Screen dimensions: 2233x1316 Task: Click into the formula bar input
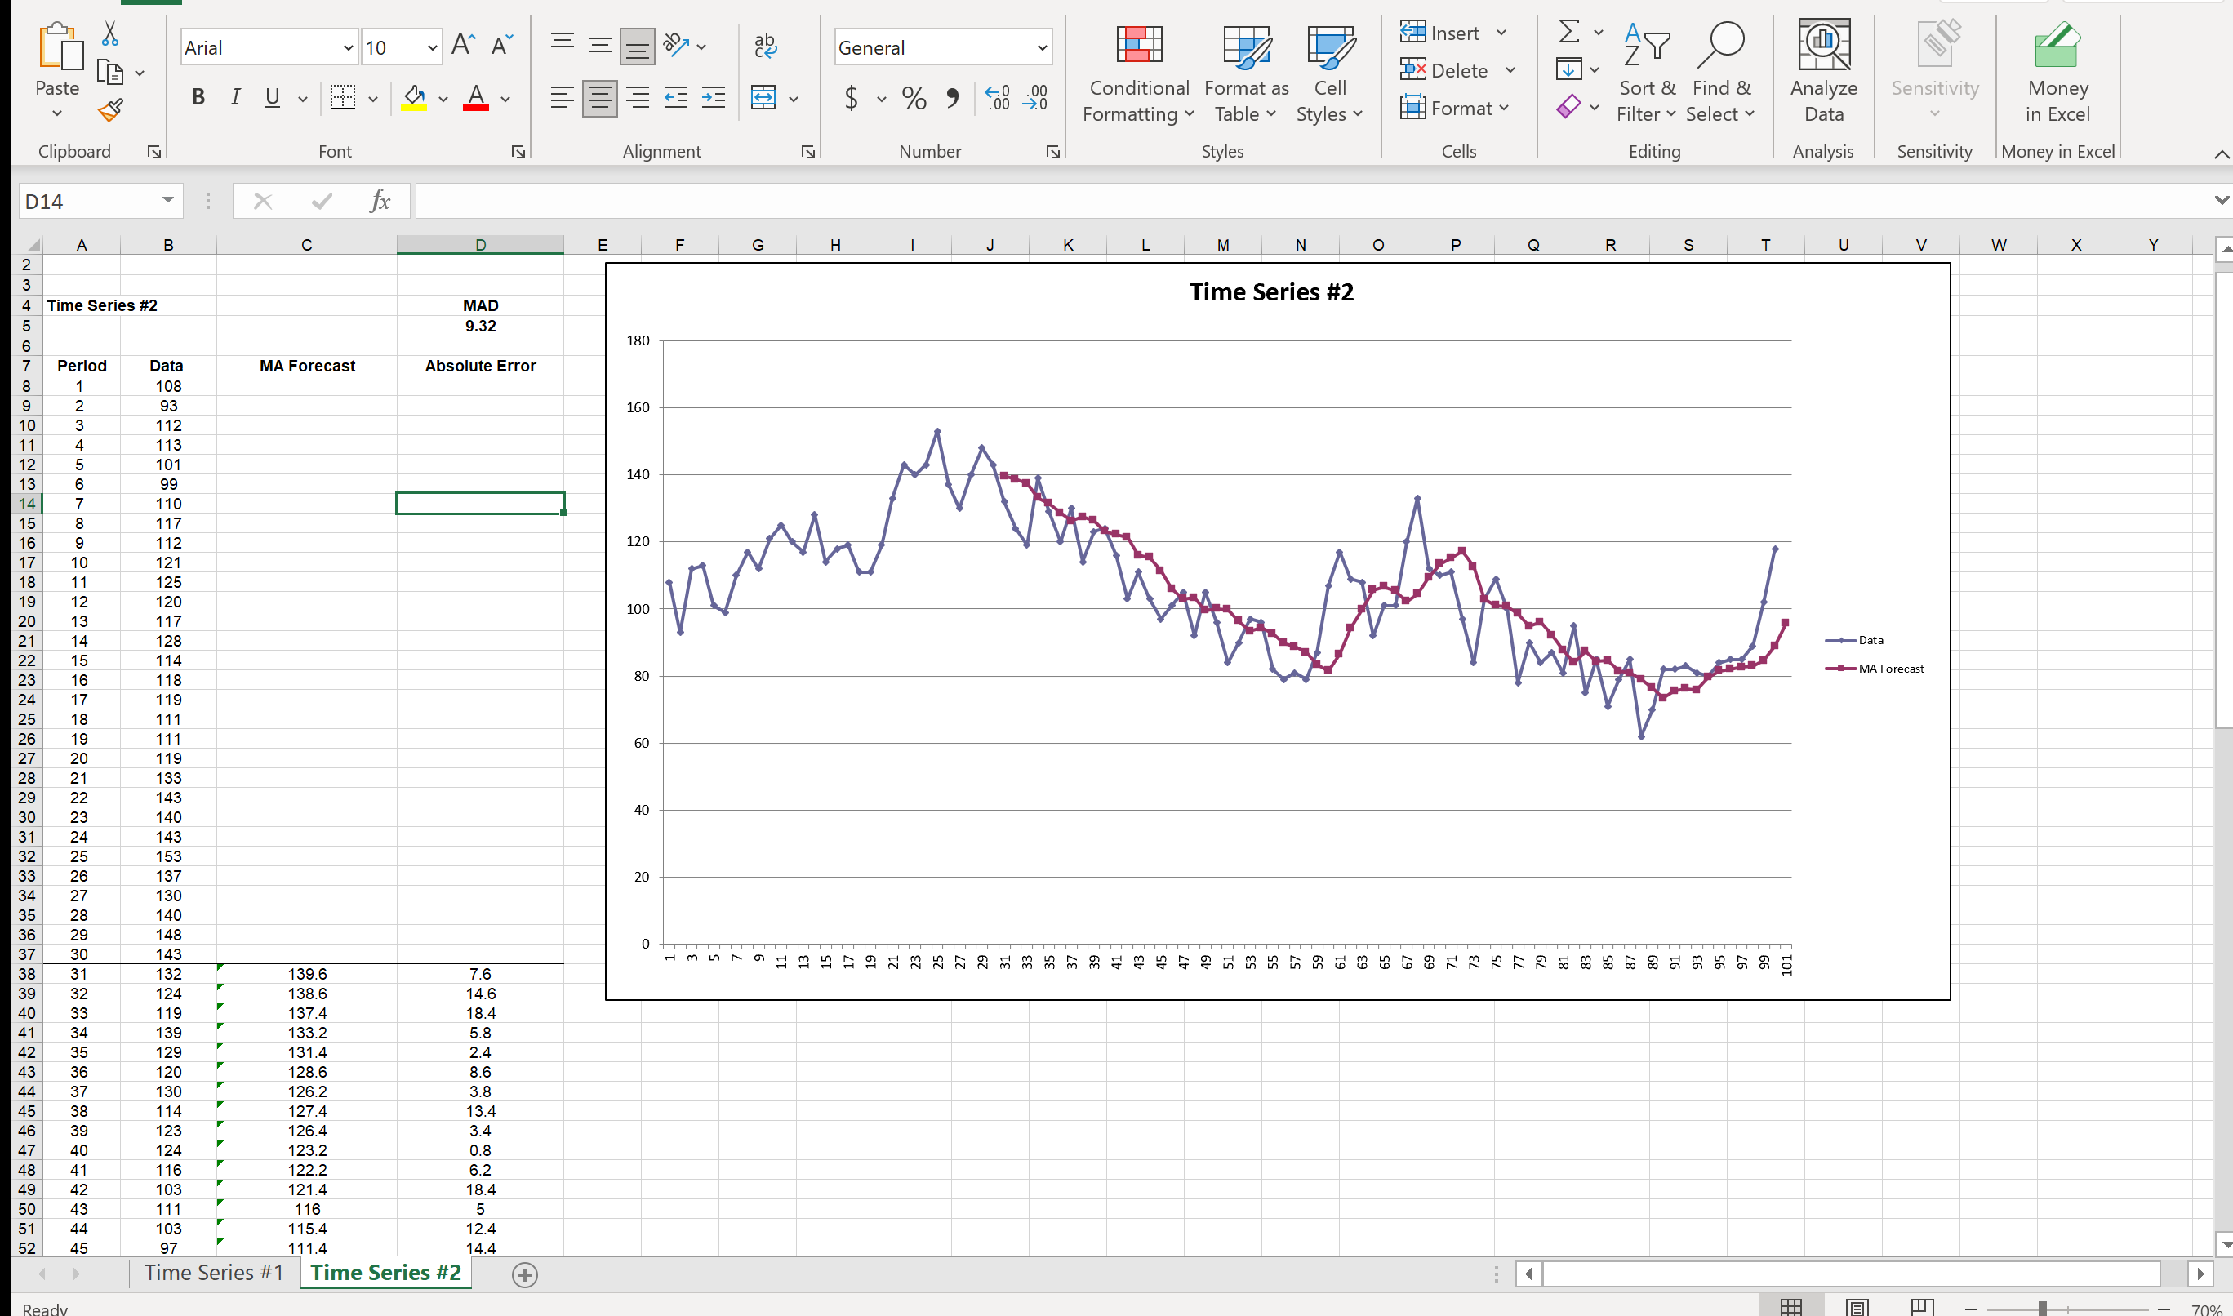1242,202
